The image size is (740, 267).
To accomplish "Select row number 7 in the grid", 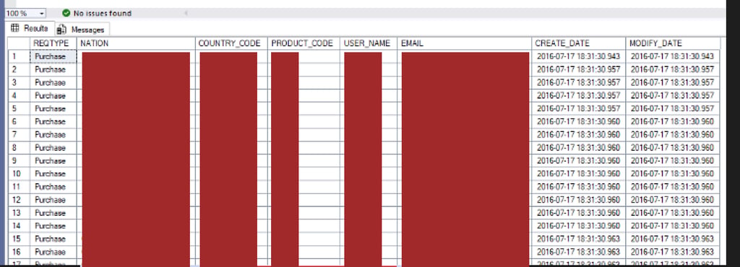I will 19,135.
